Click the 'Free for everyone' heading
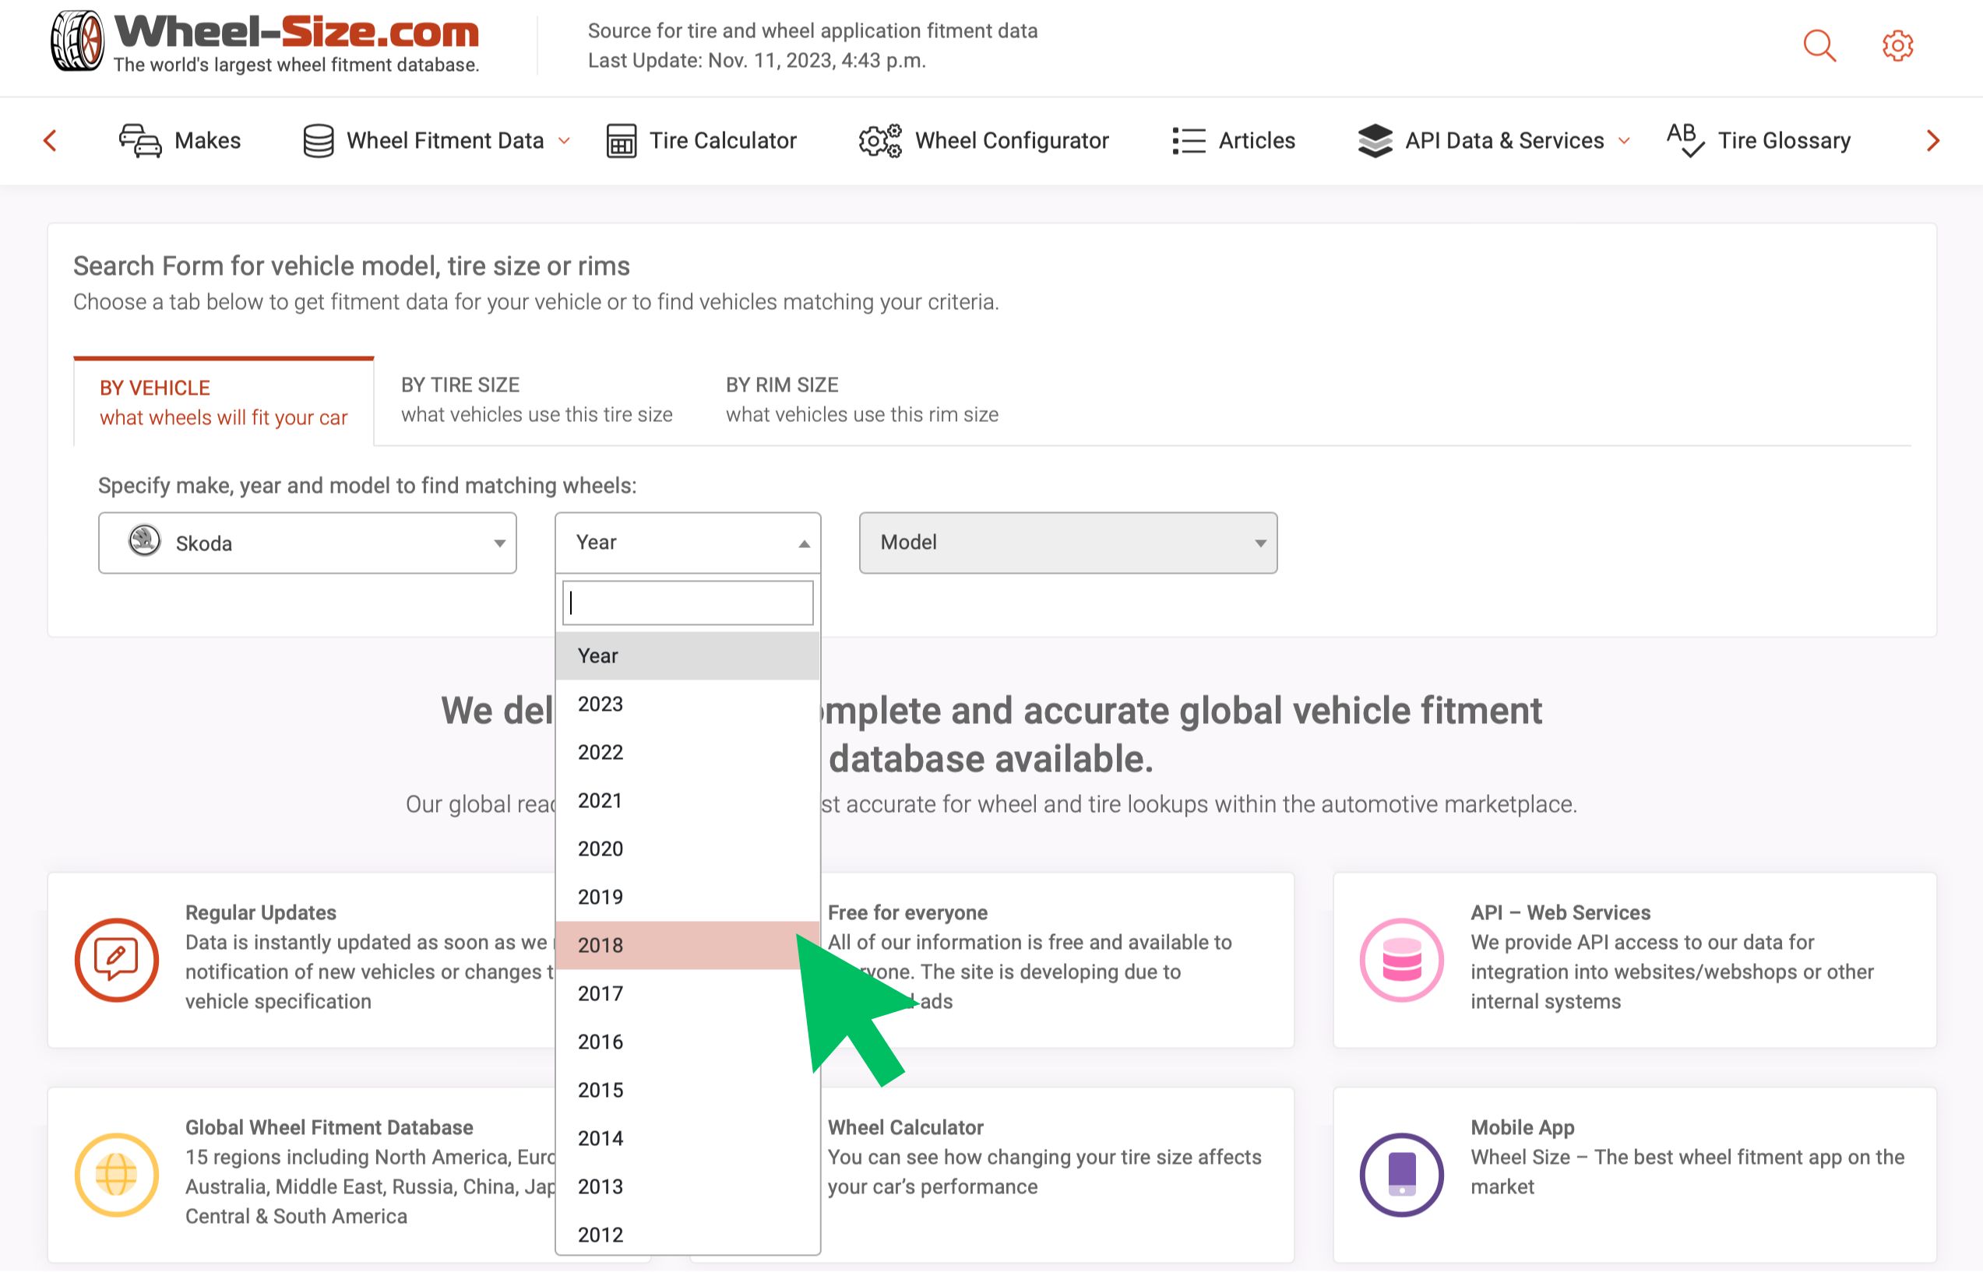This screenshot has width=1983, height=1272. 907,912
